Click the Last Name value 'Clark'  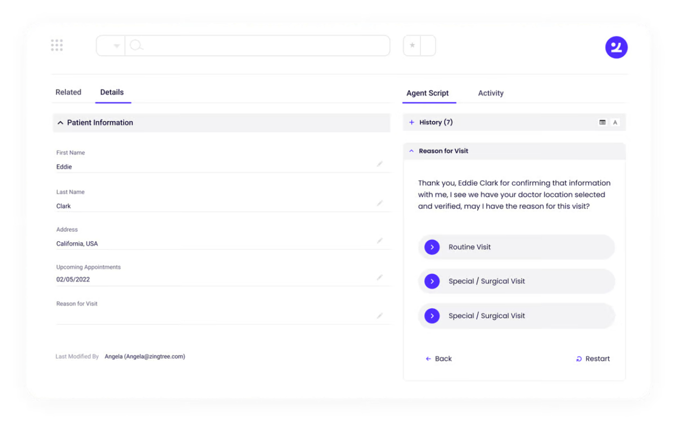(63, 206)
